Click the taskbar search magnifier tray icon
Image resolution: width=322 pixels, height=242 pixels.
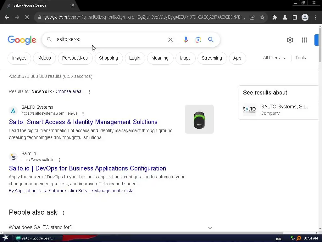pyautogui.click(x=299, y=238)
